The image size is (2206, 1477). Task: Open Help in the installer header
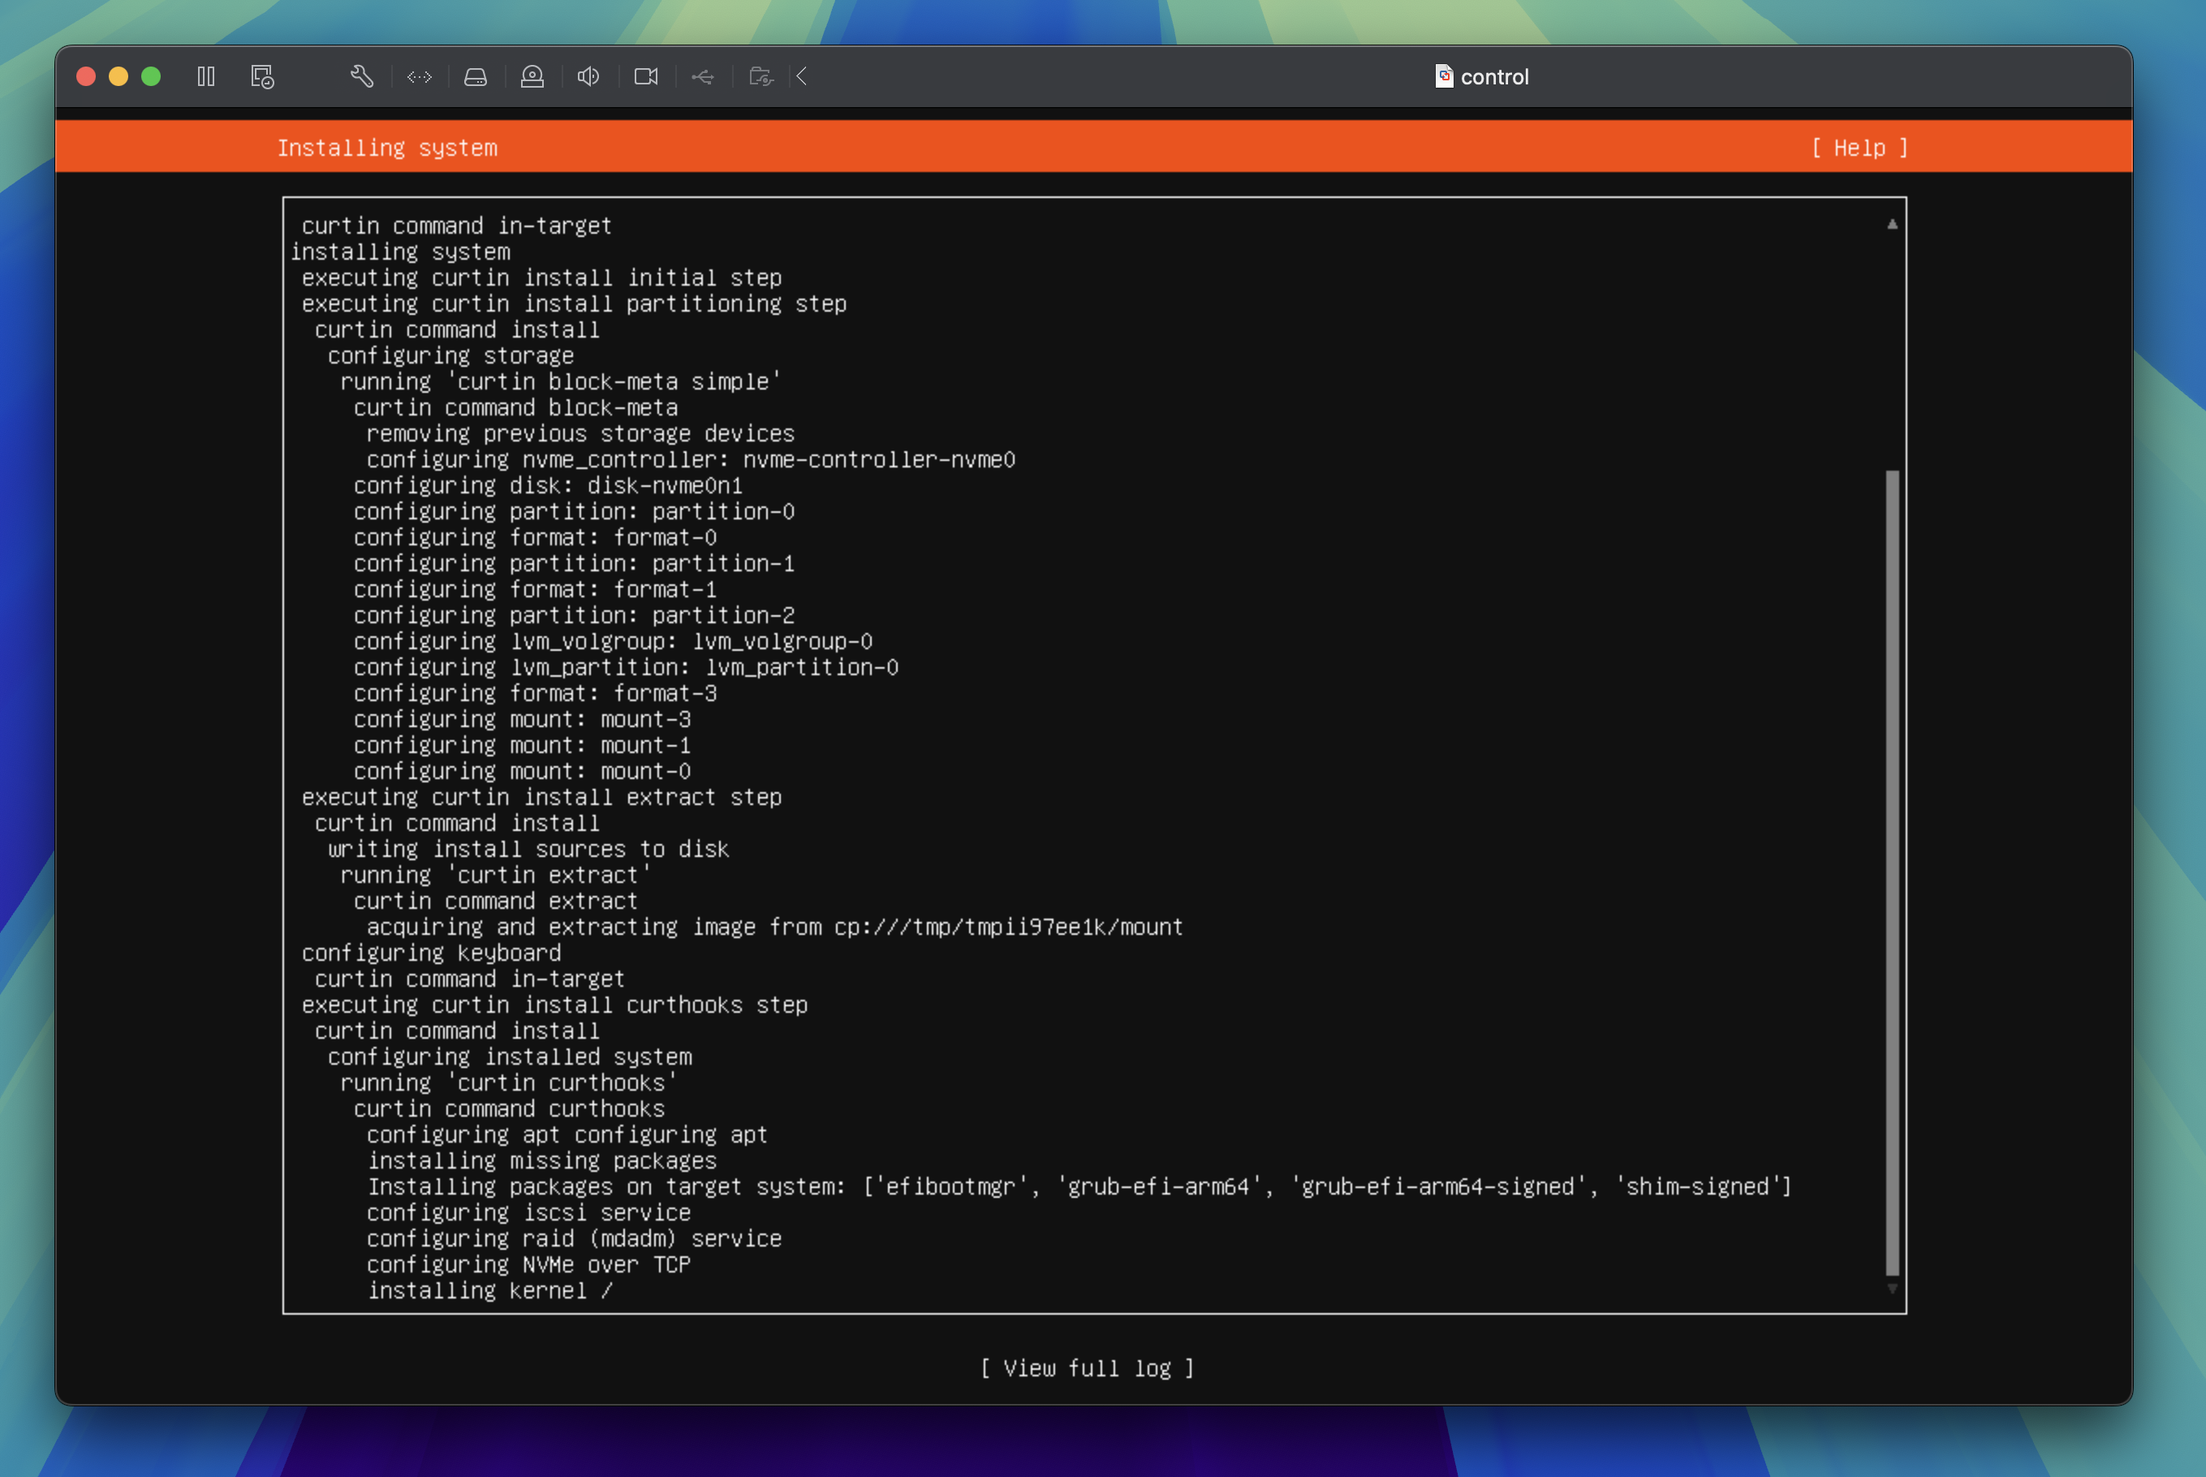pos(1860,147)
